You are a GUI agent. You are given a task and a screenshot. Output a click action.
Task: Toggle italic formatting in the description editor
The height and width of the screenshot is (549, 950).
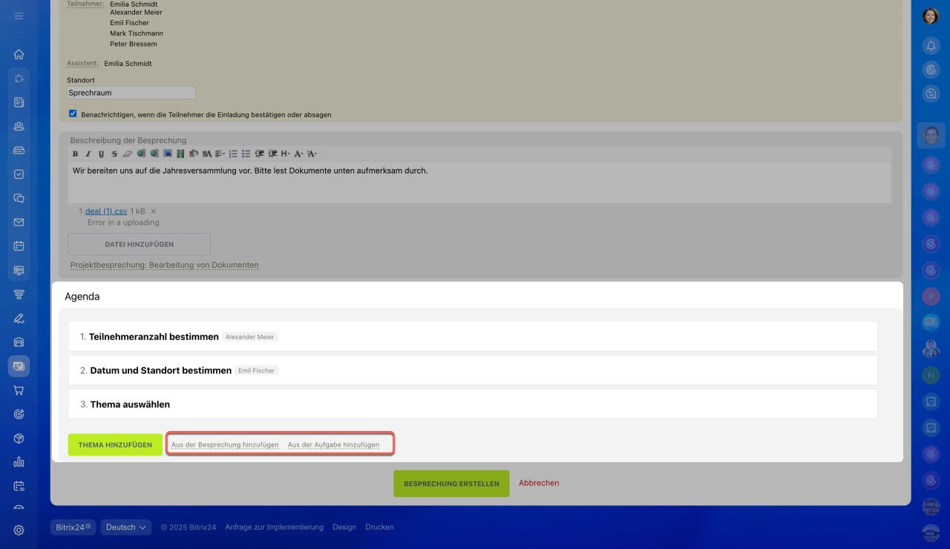88,154
